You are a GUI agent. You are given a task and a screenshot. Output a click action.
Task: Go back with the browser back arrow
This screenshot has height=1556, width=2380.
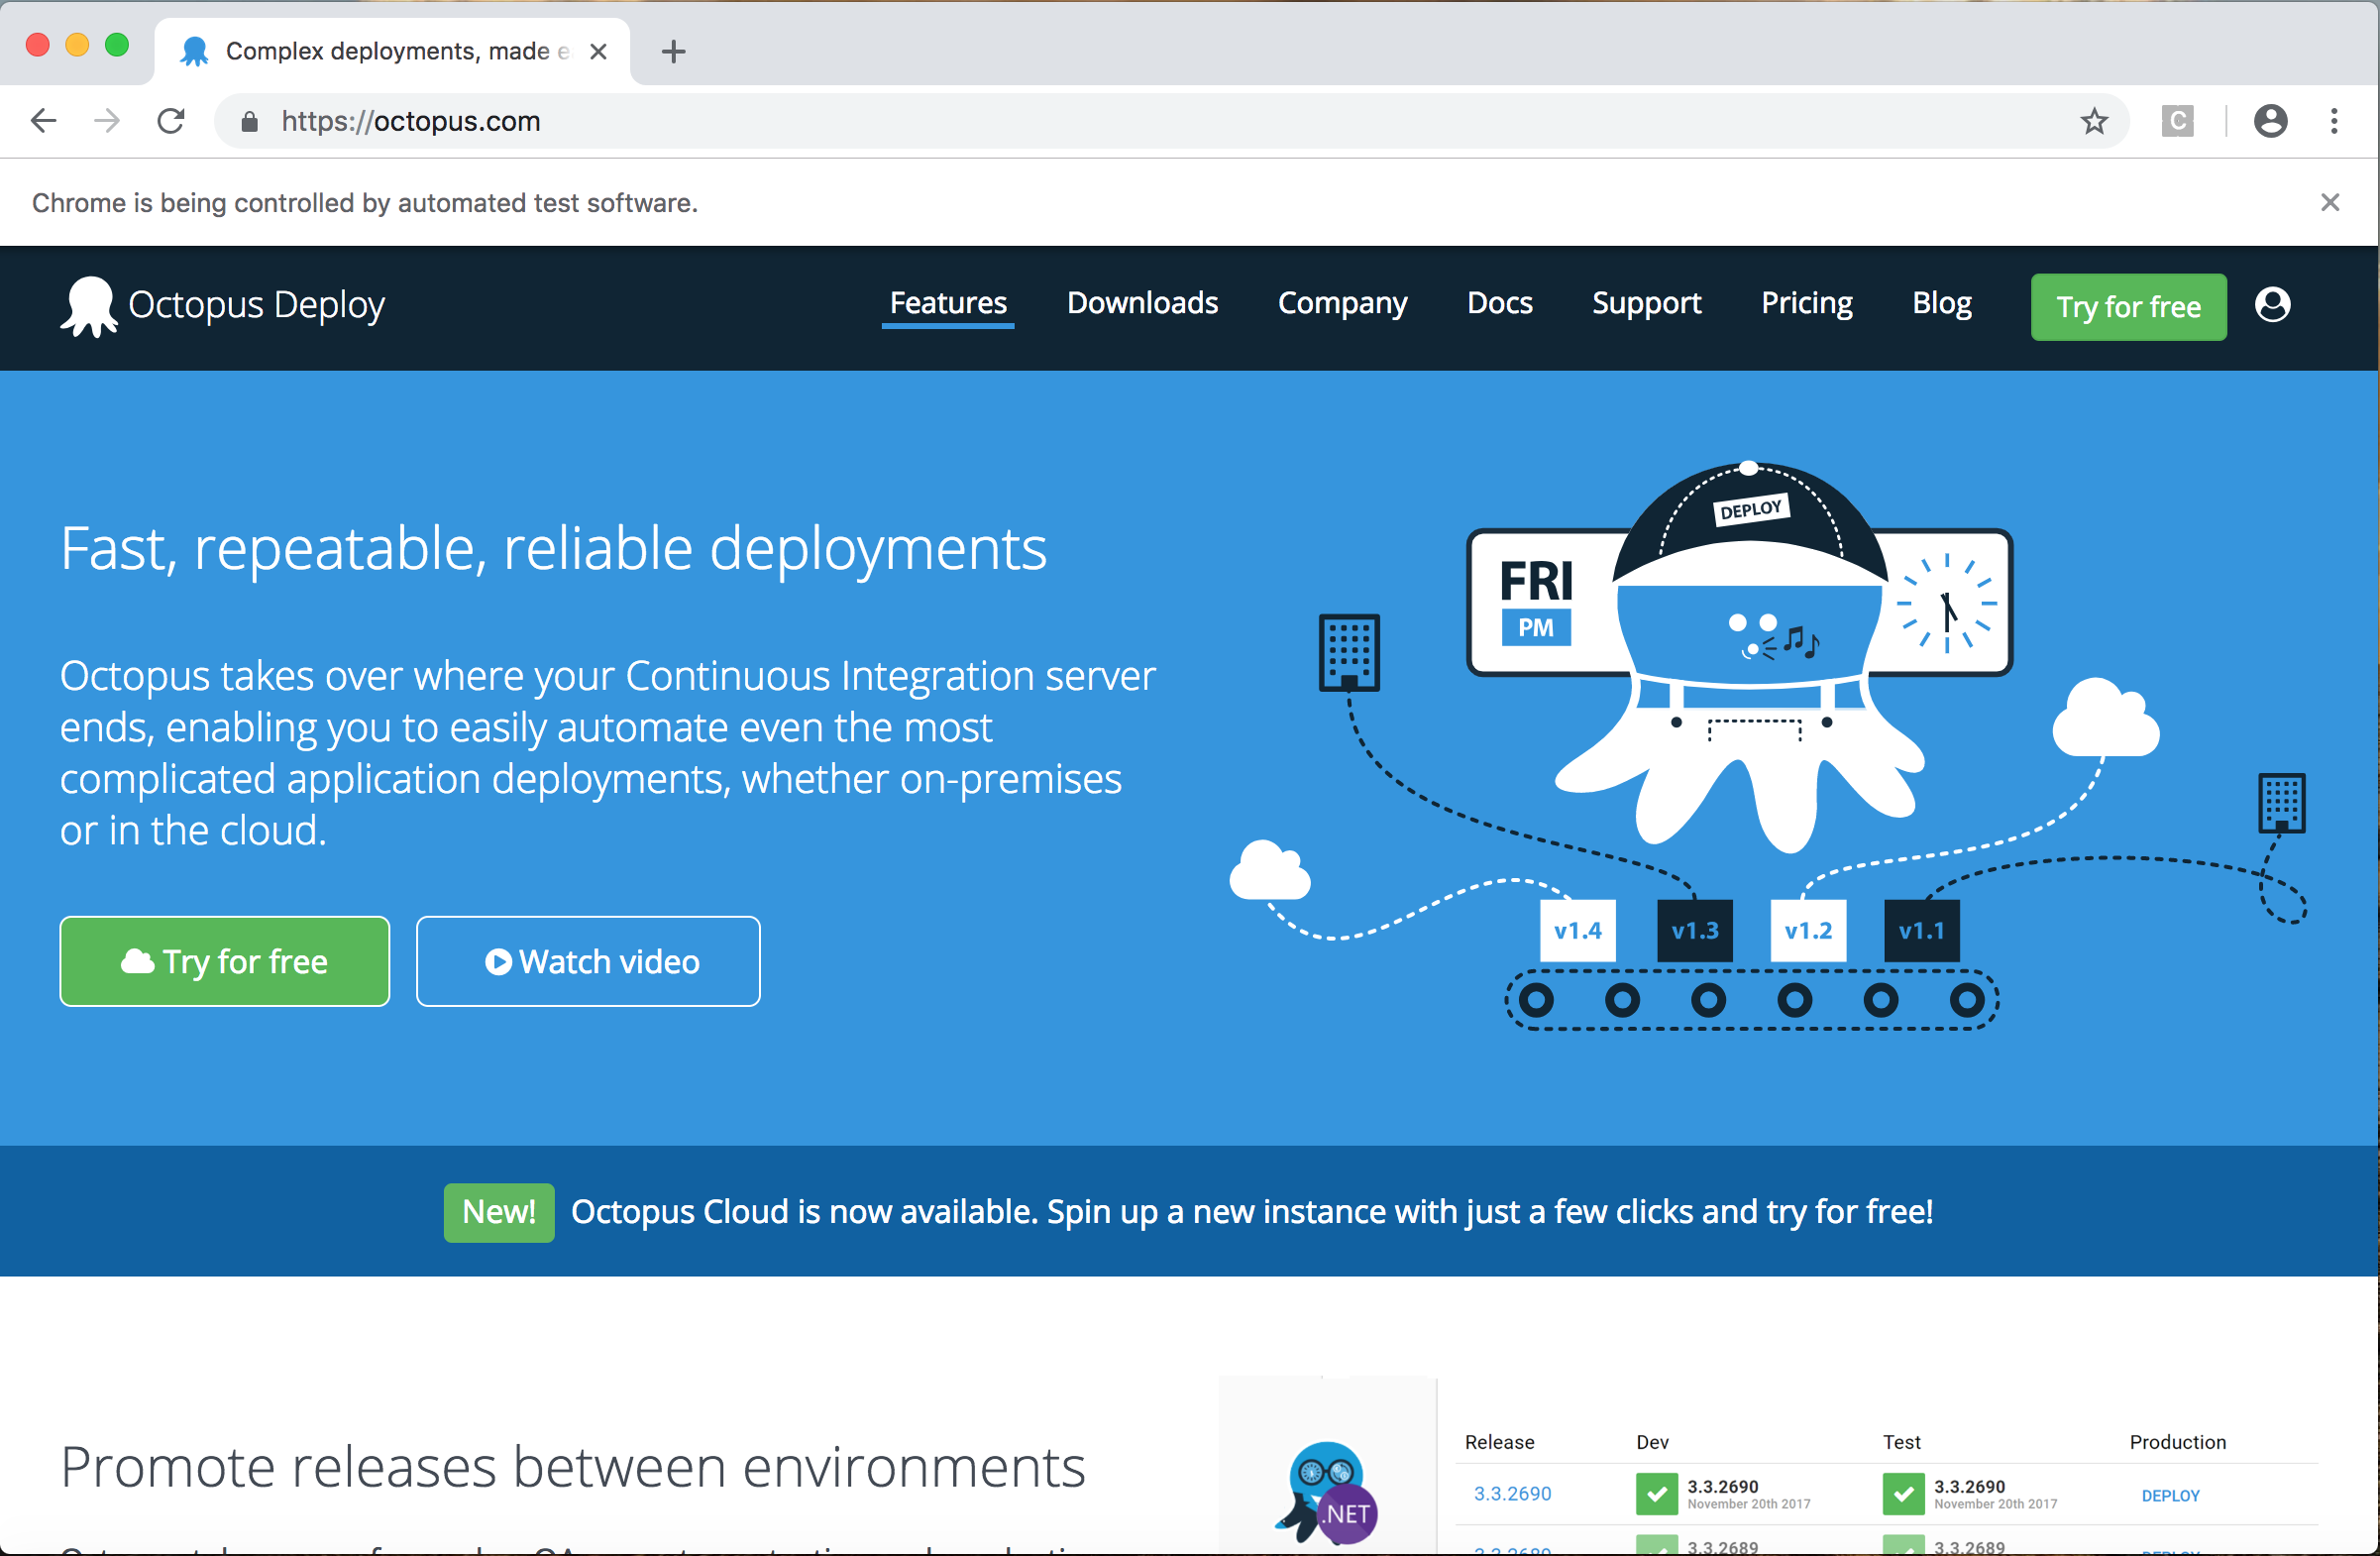click(44, 121)
